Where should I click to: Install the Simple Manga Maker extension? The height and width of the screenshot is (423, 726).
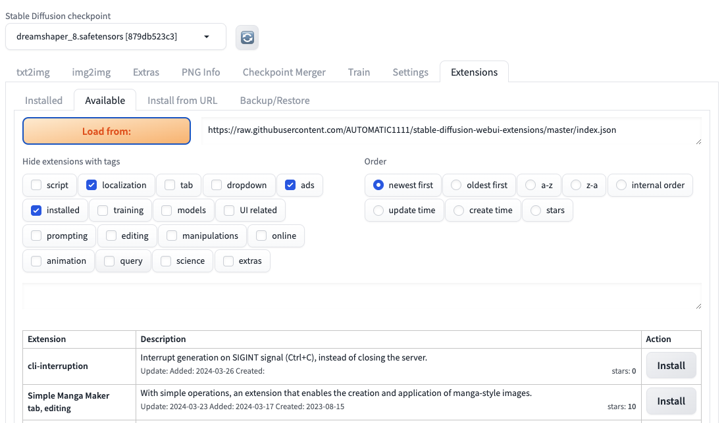(671, 401)
